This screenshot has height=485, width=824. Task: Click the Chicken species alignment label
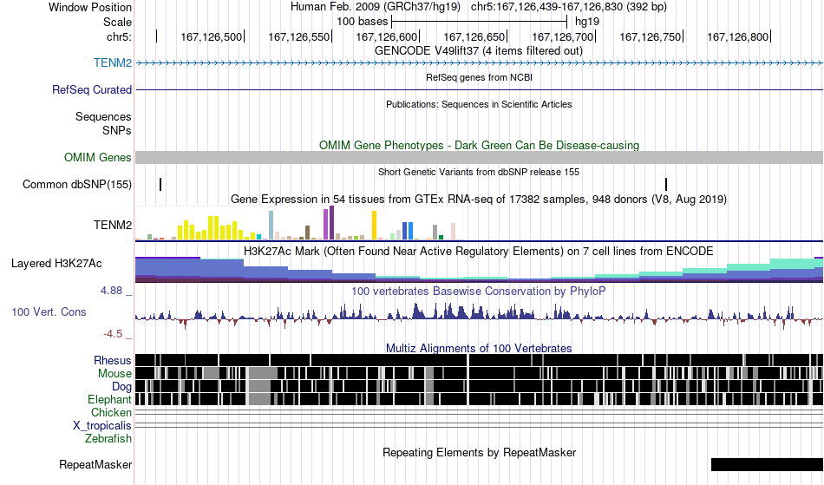point(111,412)
